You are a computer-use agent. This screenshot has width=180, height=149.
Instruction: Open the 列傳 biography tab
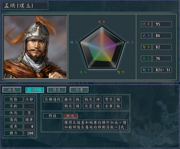click(x=79, y=90)
